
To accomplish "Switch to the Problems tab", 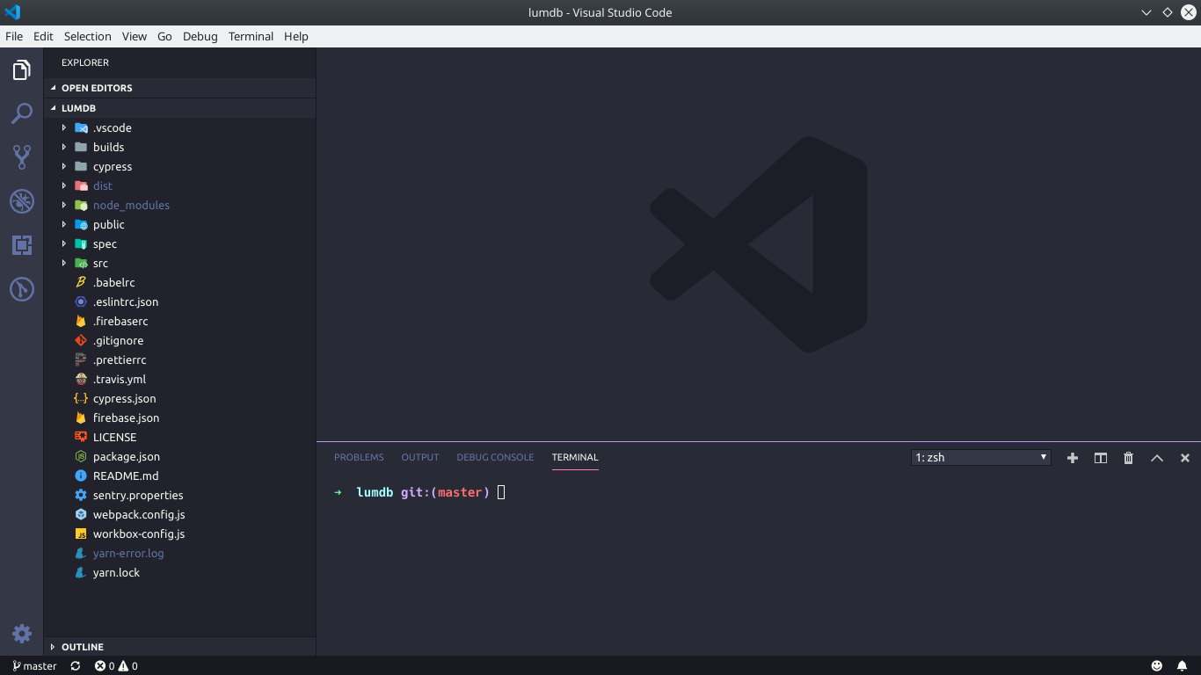I will coord(359,458).
